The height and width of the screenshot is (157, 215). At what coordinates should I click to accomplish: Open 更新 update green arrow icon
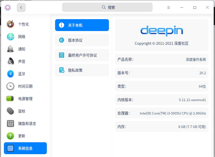(10, 136)
